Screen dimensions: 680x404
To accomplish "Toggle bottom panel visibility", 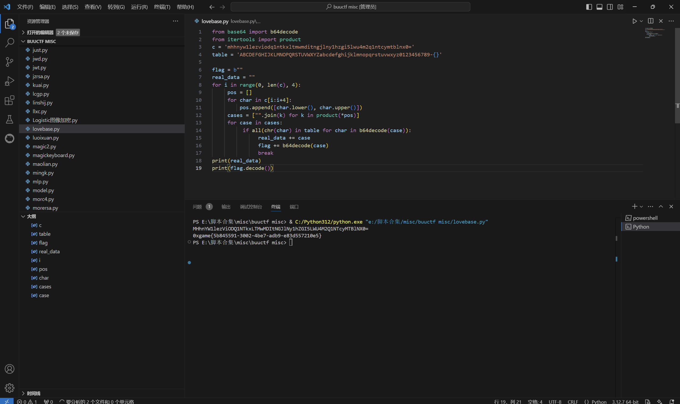I will [599, 7].
